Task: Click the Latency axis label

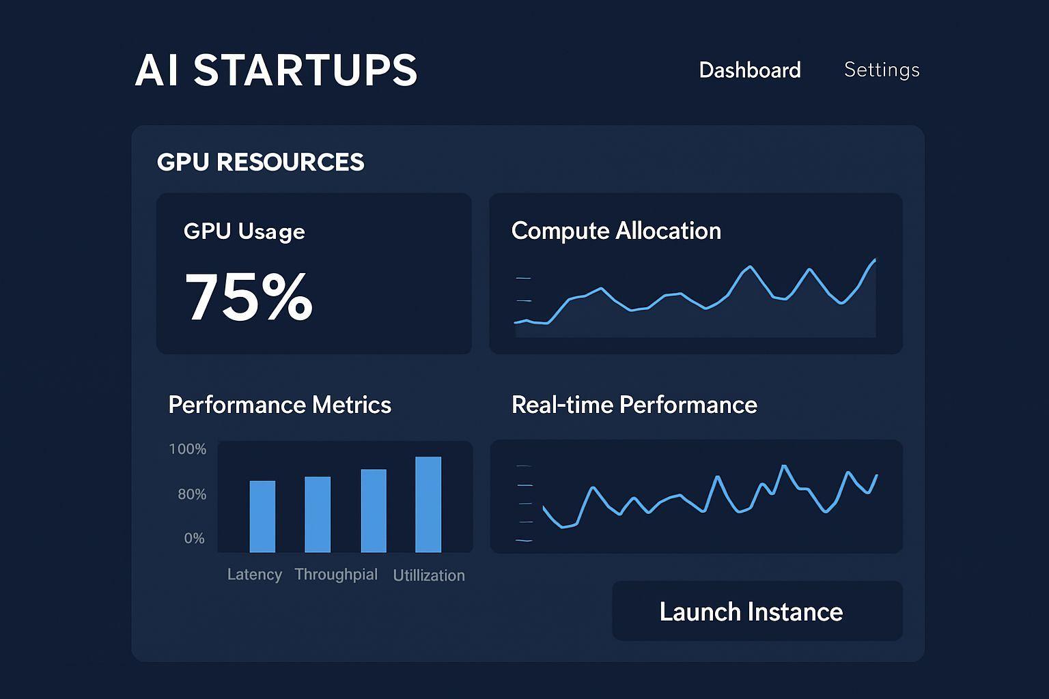Action: pos(254,575)
